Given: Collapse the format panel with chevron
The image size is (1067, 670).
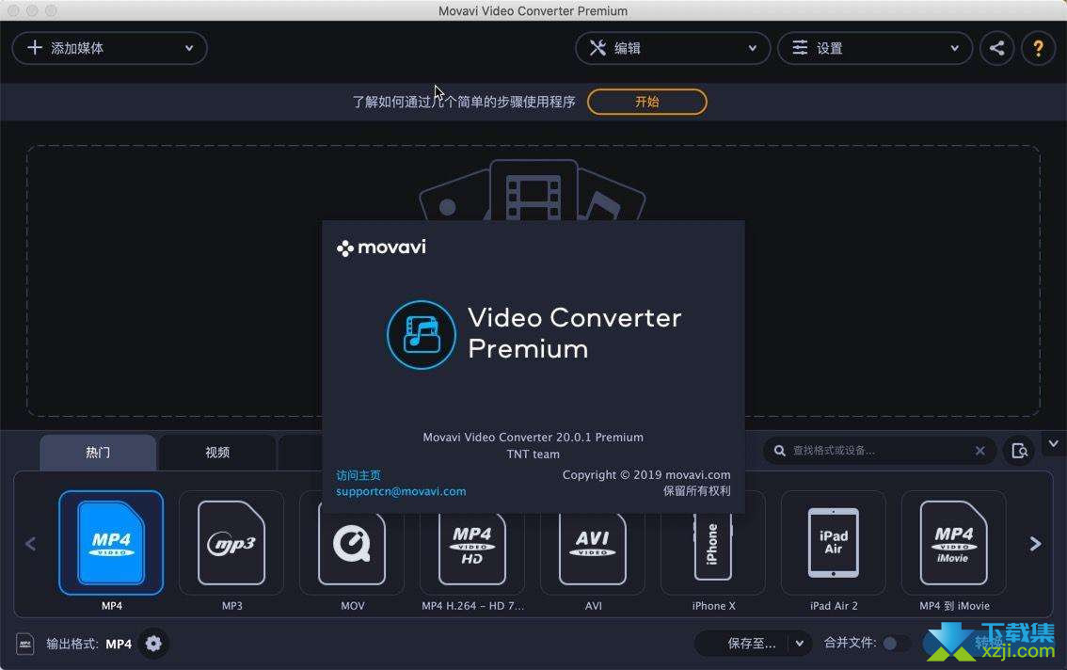Looking at the screenshot, I should coord(1054,443).
